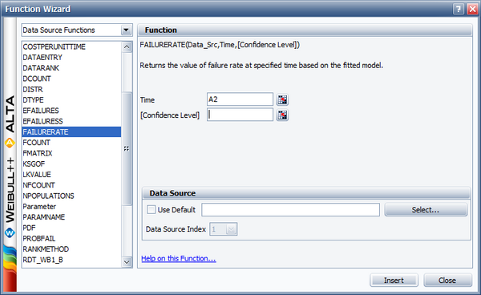Click the cell picker icon beside Confidence Level
Screen dimensions: 481x295
pos(282,115)
